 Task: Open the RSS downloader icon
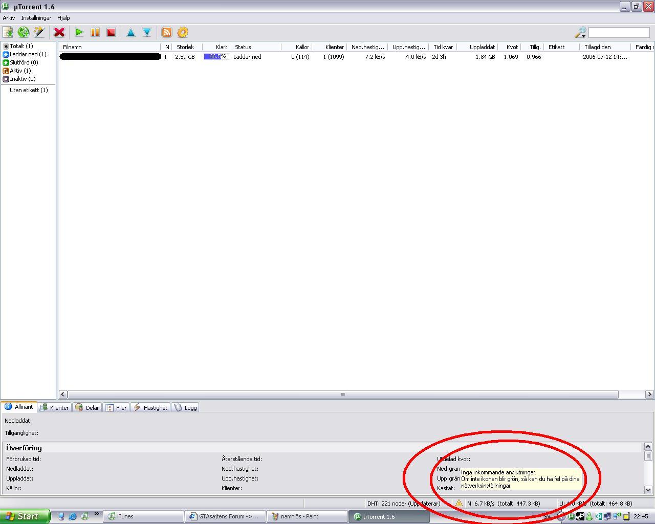[x=167, y=32]
